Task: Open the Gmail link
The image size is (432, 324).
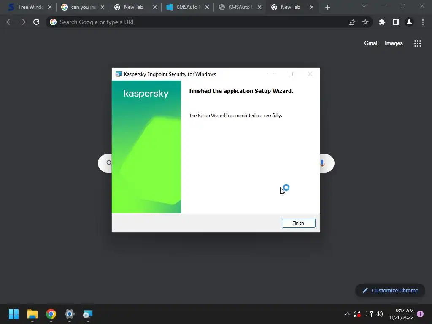Action: (x=371, y=43)
